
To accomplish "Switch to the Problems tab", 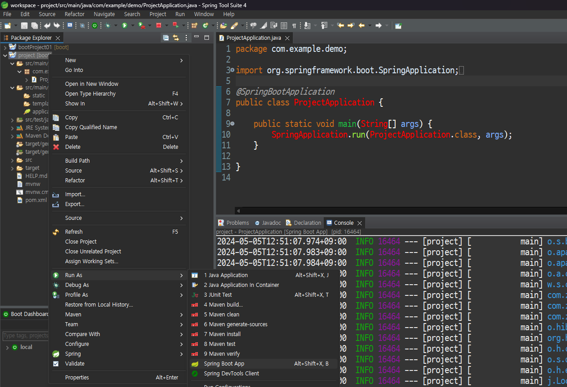I will click(237, 223).
